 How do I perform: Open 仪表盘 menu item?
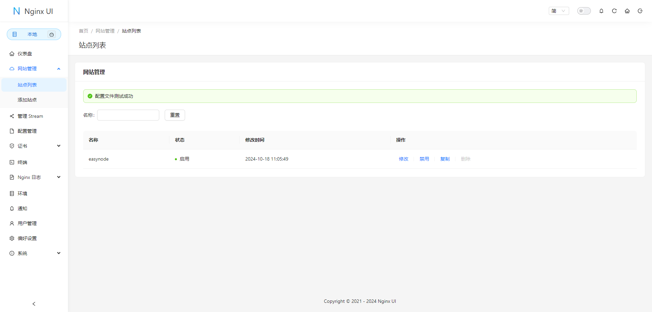pos(34,54)
